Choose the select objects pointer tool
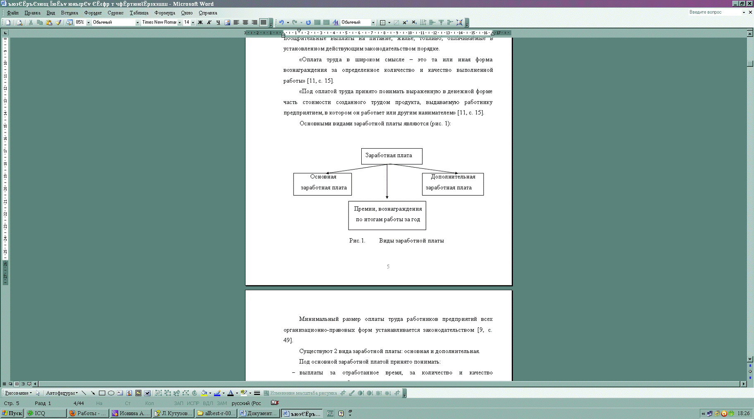The image size is (754, 419). coord(38,393)
